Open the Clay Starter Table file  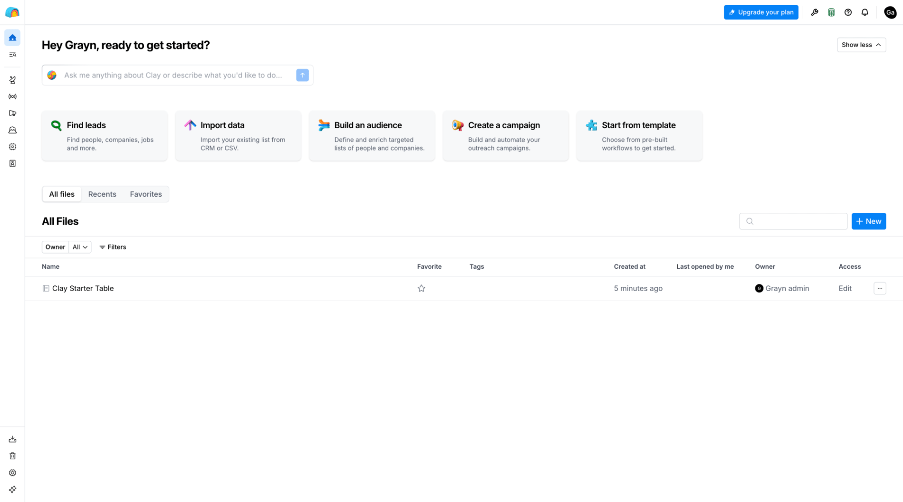tap(83, 288)
